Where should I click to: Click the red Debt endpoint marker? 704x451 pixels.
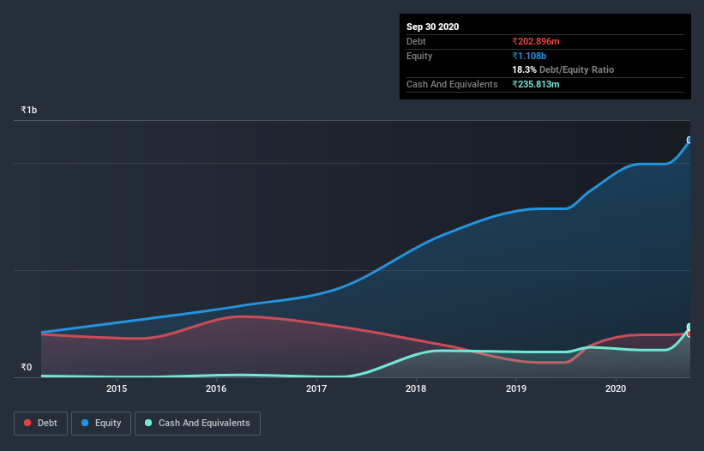click(x=689, y=334)
